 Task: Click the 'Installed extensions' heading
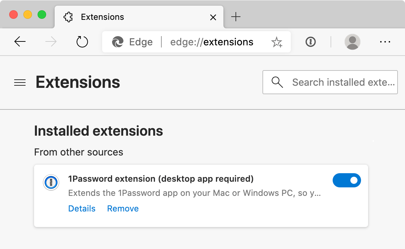98,131
